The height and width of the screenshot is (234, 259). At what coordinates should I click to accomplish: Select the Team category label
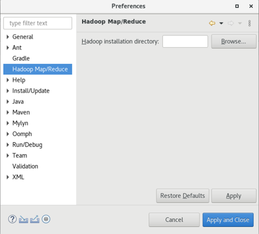point(20,156)
